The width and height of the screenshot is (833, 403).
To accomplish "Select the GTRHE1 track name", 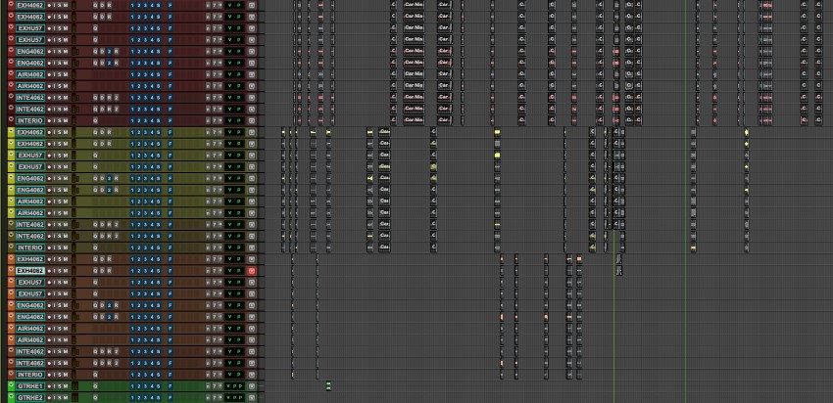I will [30, 386].
